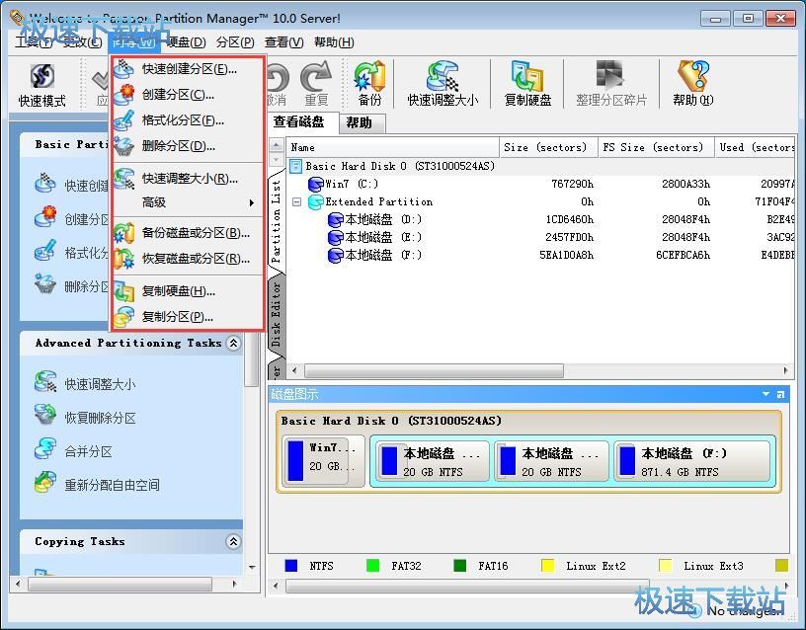Open the 帮助(H) toolbar icon
The height and width of the screenshot is (630, 806).
pos(693,85)
